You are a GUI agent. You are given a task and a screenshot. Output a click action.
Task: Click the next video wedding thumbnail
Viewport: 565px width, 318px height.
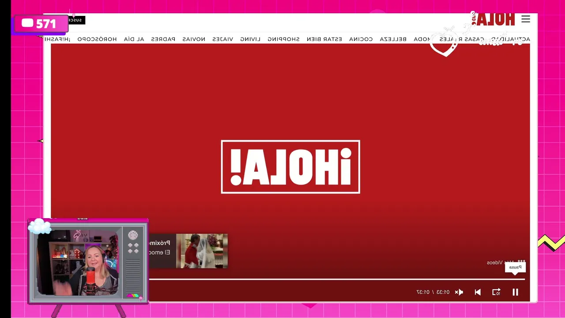(x=202, y=251)
